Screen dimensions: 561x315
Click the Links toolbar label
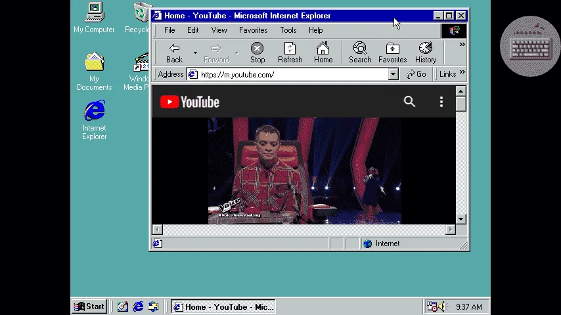tap(447, 74)
